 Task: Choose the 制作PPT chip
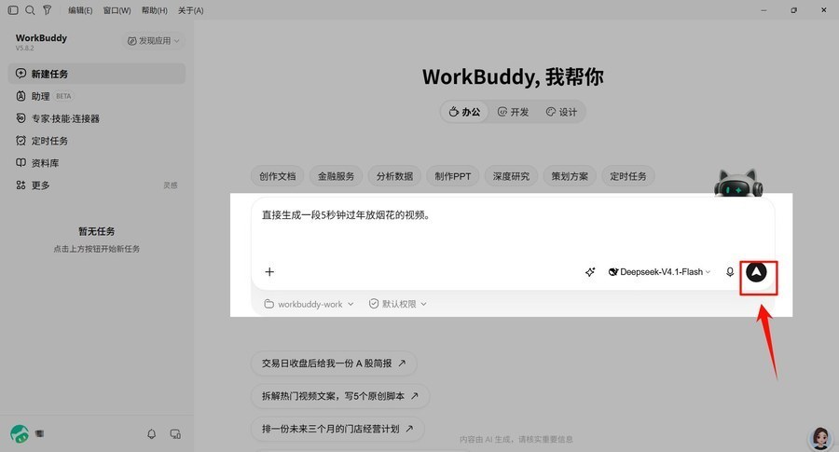(453, 176)
